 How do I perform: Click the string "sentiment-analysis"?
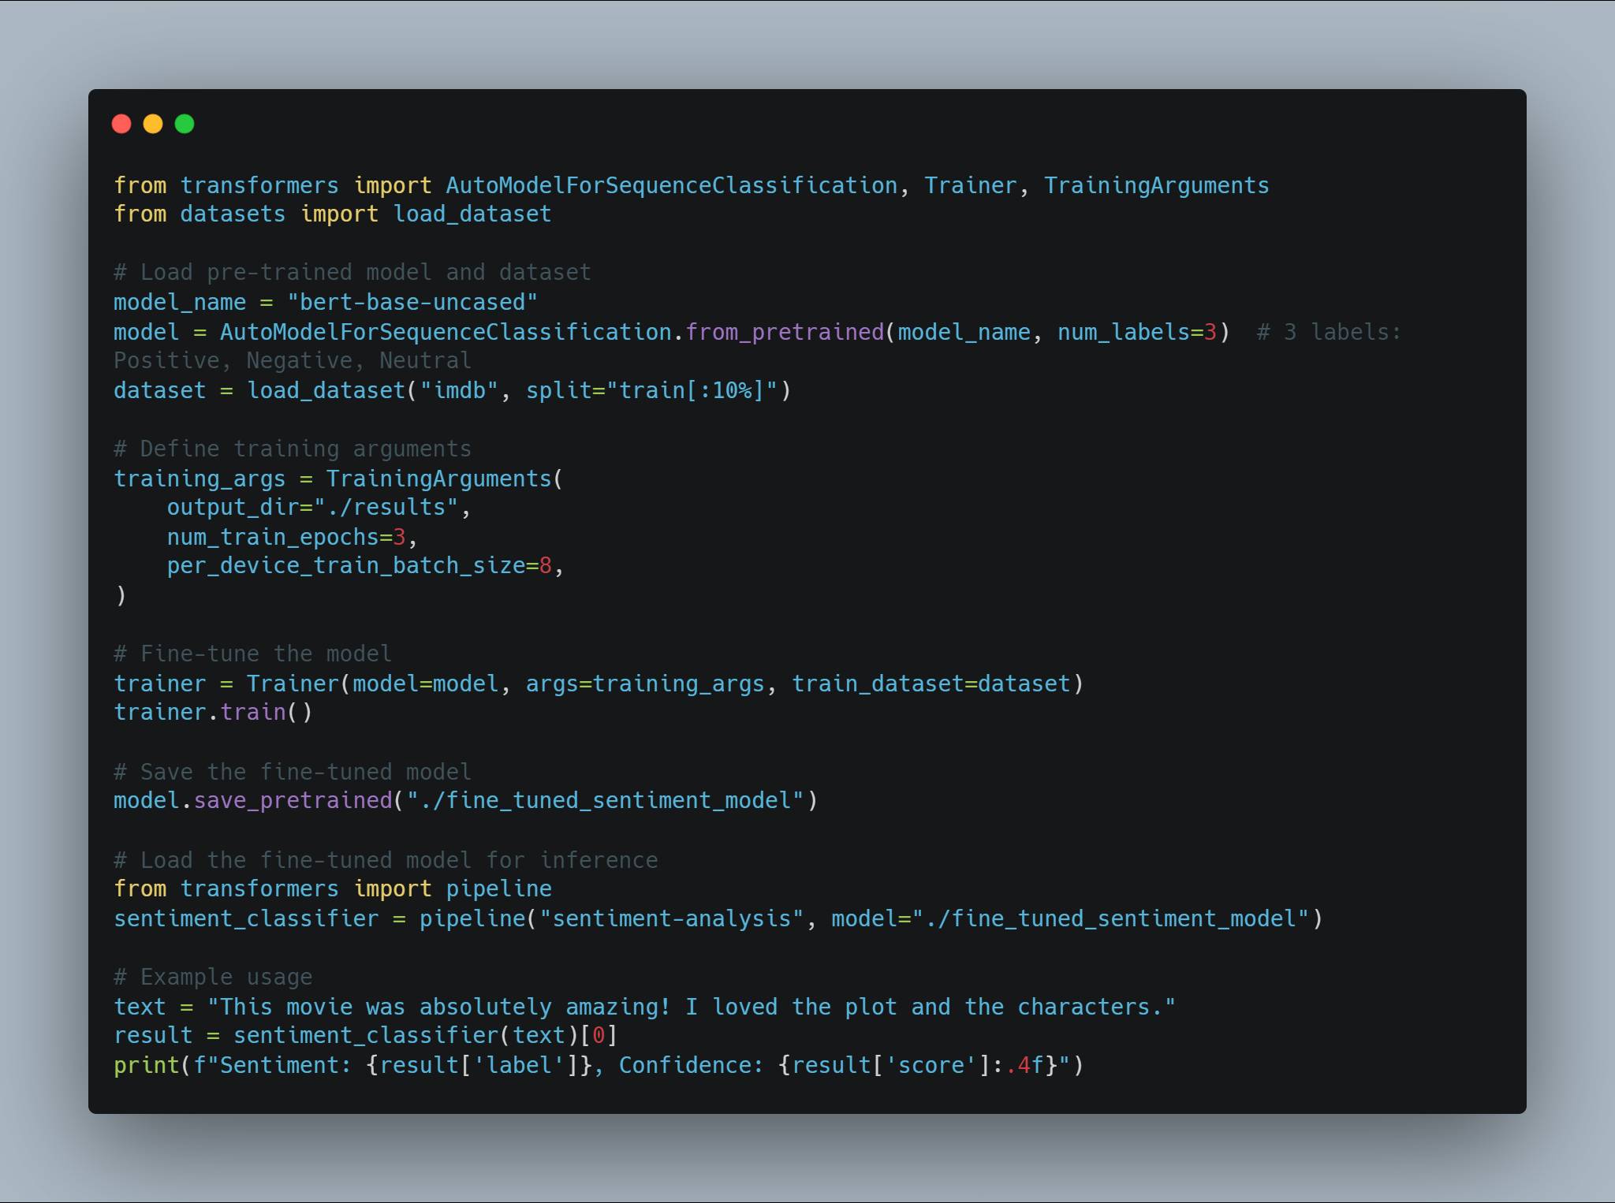click(x=671, y=919)
